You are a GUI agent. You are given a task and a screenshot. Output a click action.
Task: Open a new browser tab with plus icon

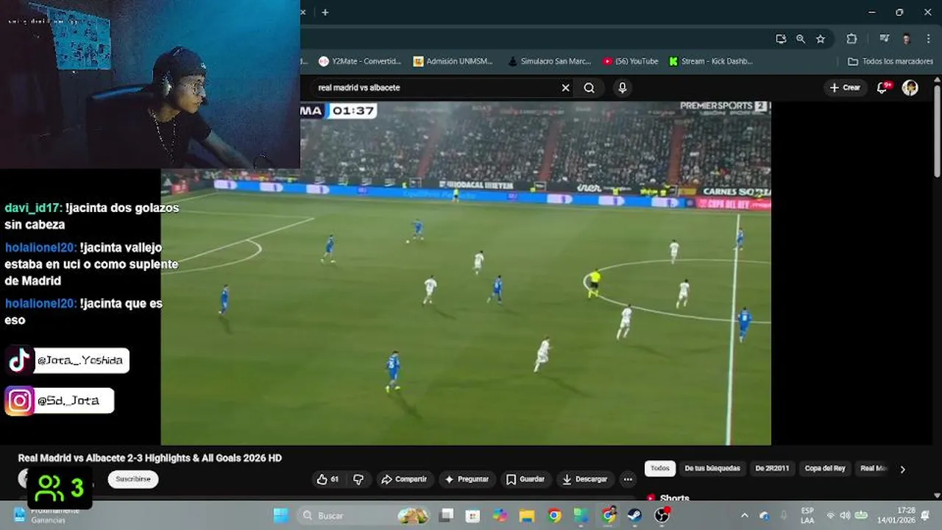pyautogui.click(x=325, y=12)
